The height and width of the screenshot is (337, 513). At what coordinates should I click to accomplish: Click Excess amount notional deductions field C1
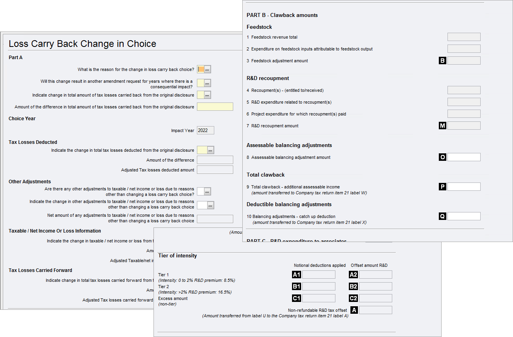(x=319, y=298)
